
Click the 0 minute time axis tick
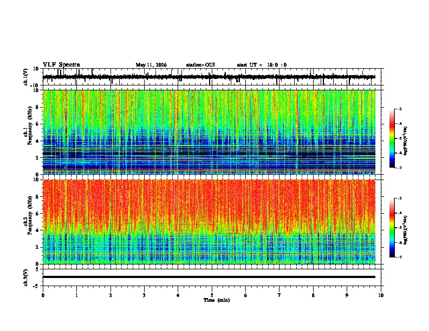click(43, 295)
